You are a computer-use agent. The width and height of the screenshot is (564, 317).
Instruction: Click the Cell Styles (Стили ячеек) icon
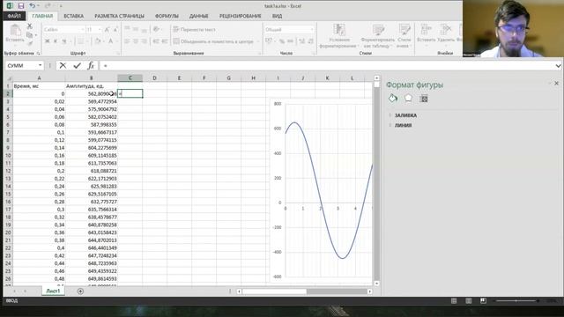pos(404,30)
